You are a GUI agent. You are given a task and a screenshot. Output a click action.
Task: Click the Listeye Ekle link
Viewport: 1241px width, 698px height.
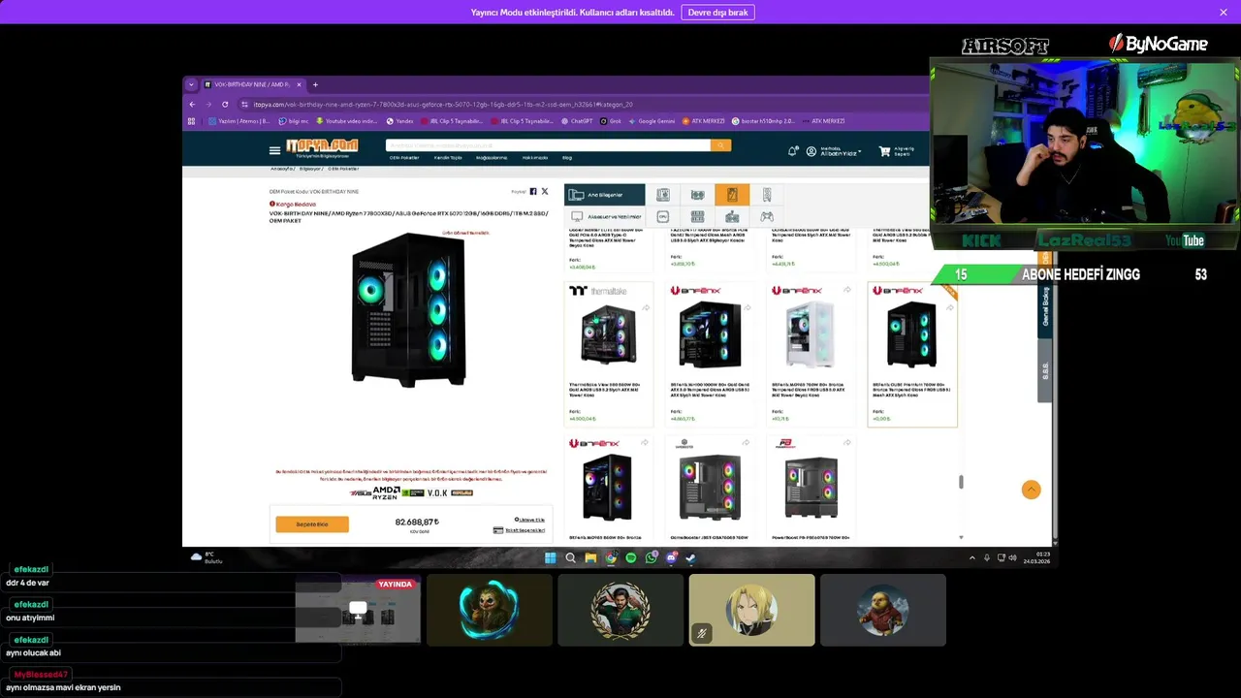tap(529, 520)
